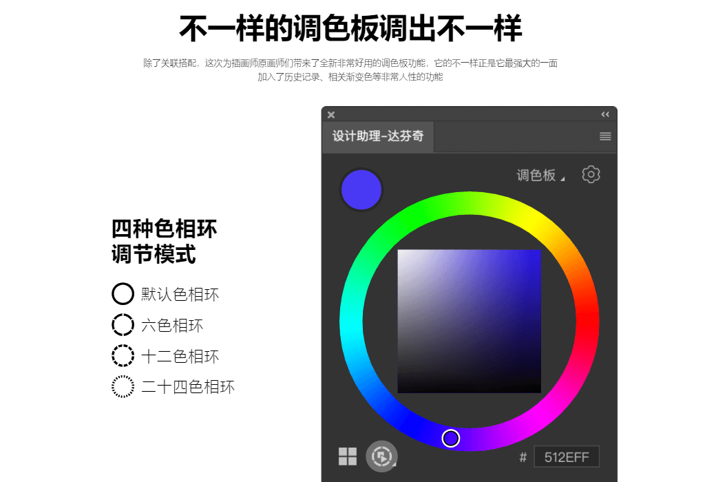The height and width of the screenshot is (482, 716).
Task: Click the hue ring handle at the bottom
Action: (x=451, y=439)
